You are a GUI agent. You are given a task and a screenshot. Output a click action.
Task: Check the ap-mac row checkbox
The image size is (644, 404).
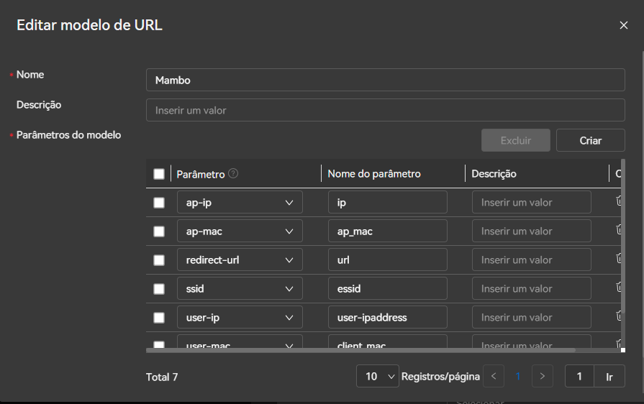[159, 231]
